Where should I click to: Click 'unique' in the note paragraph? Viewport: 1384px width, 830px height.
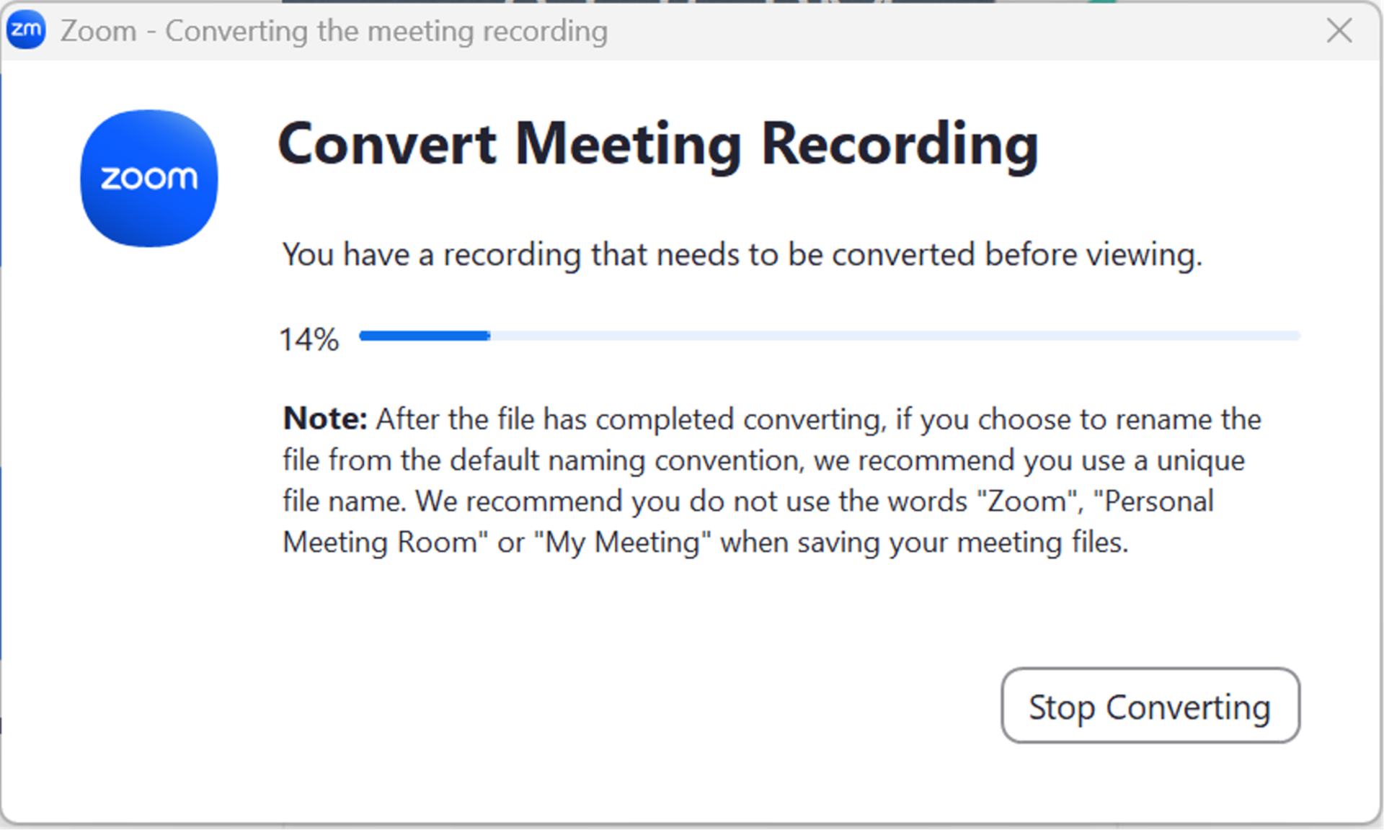[x=1200, y=461]
